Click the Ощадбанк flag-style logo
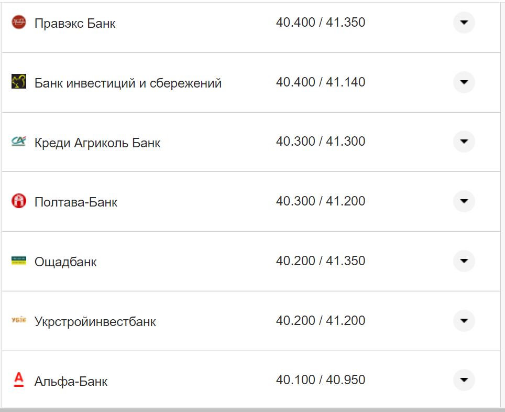This screenshot has height=412, width=505. 19,261
